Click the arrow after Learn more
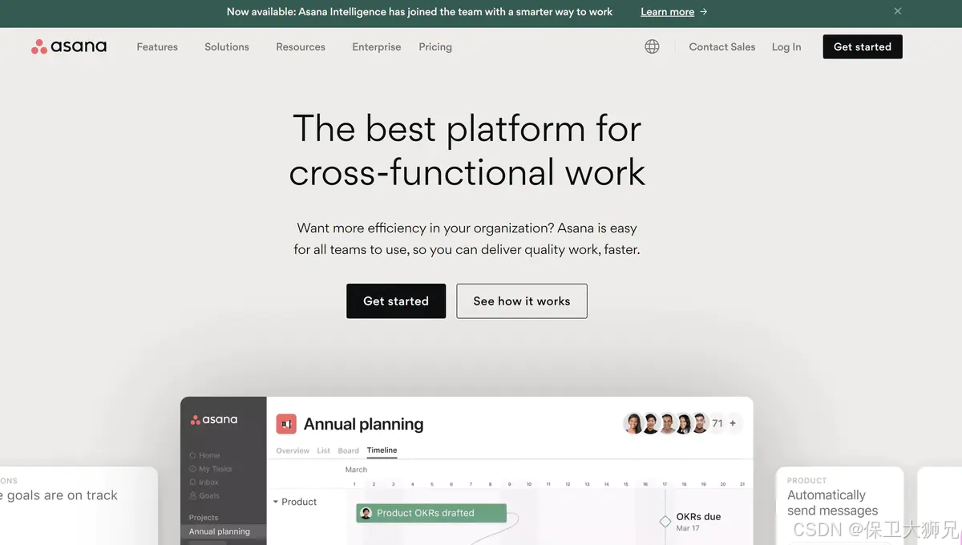 (703, 12)
